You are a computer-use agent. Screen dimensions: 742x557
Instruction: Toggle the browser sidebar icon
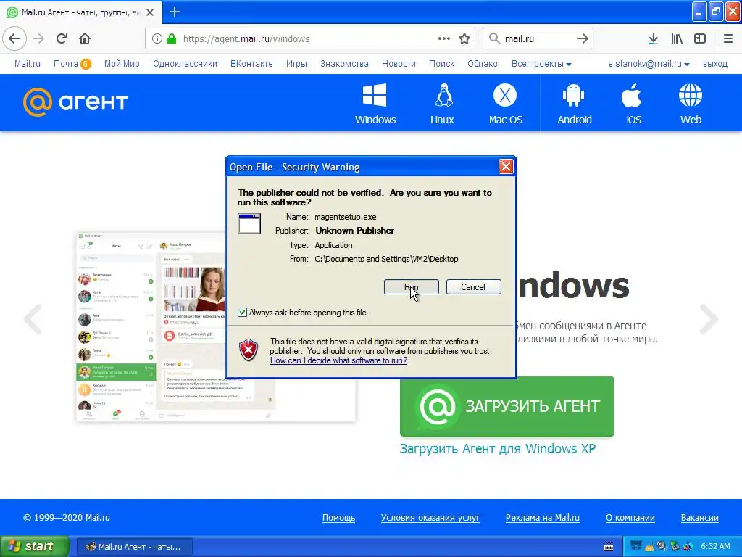pos(700,38)
